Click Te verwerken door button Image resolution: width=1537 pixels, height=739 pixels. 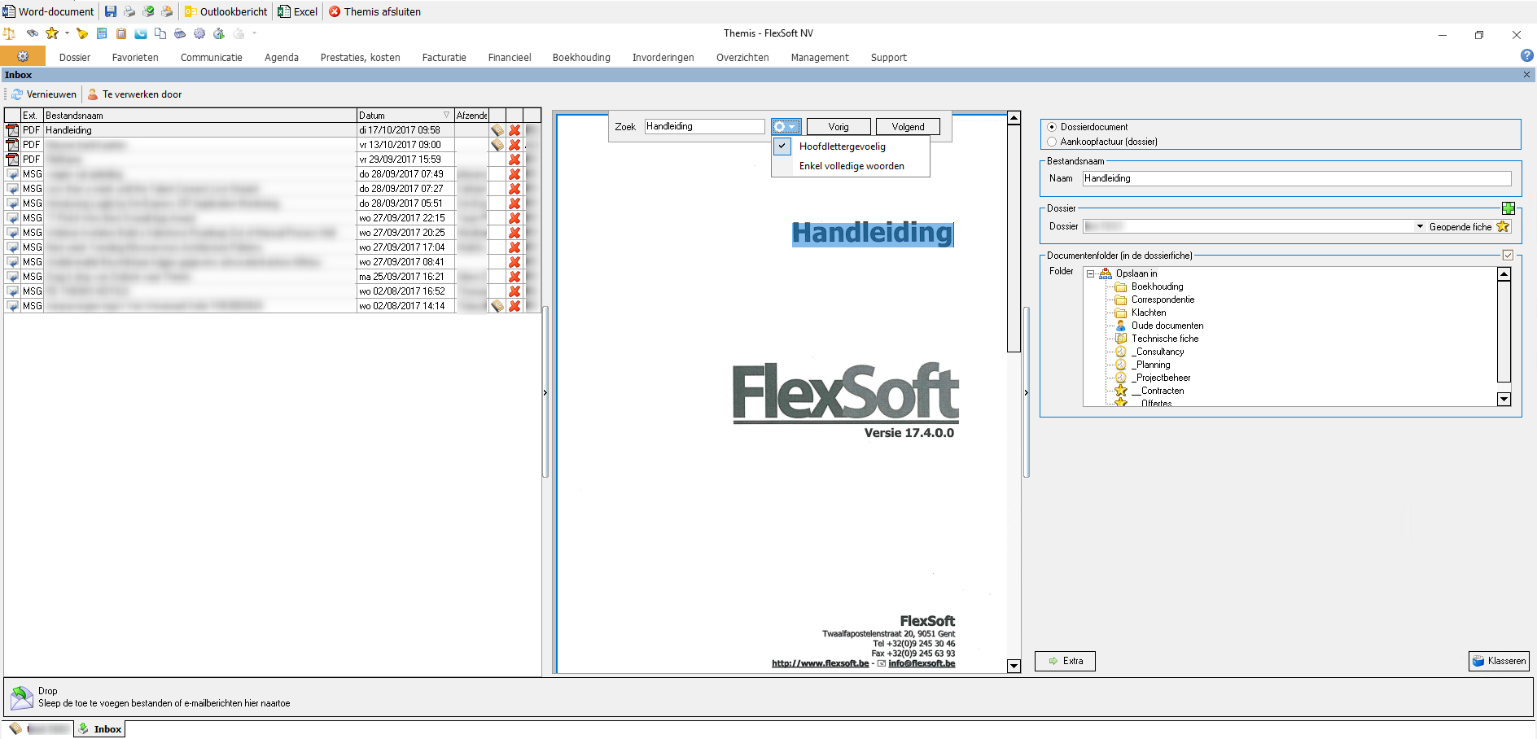pos(134,94)
